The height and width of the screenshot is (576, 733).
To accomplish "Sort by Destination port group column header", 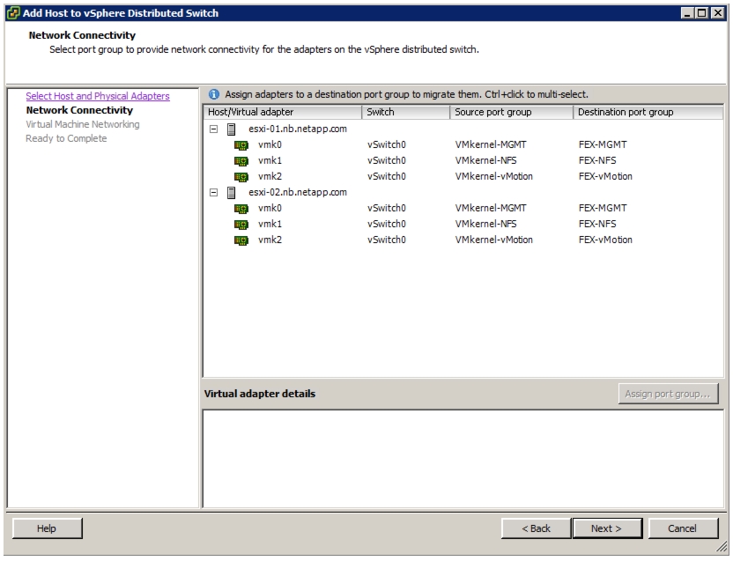I will click(x=648, y=112).
